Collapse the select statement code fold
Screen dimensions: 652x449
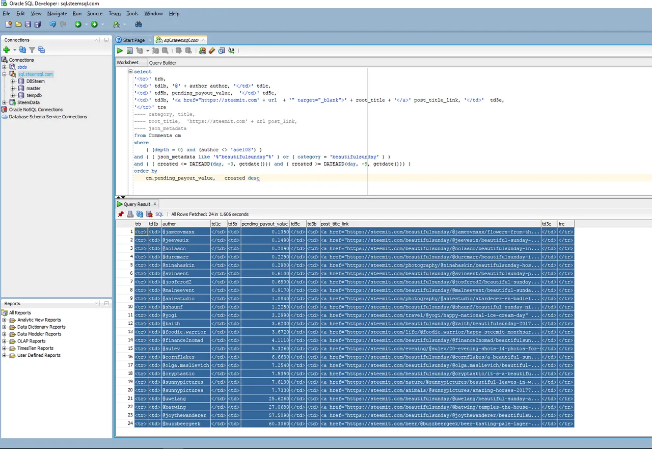[130, 72]
